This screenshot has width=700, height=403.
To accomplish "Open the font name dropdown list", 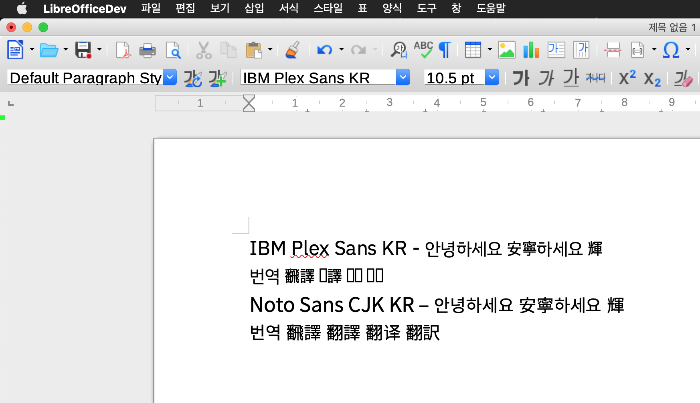I will tap(403, 77).
